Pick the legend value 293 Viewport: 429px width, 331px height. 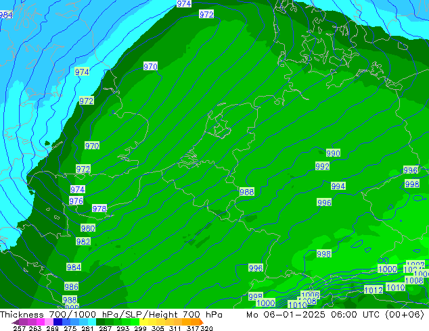pyautogui.click(x=122, y=328)
